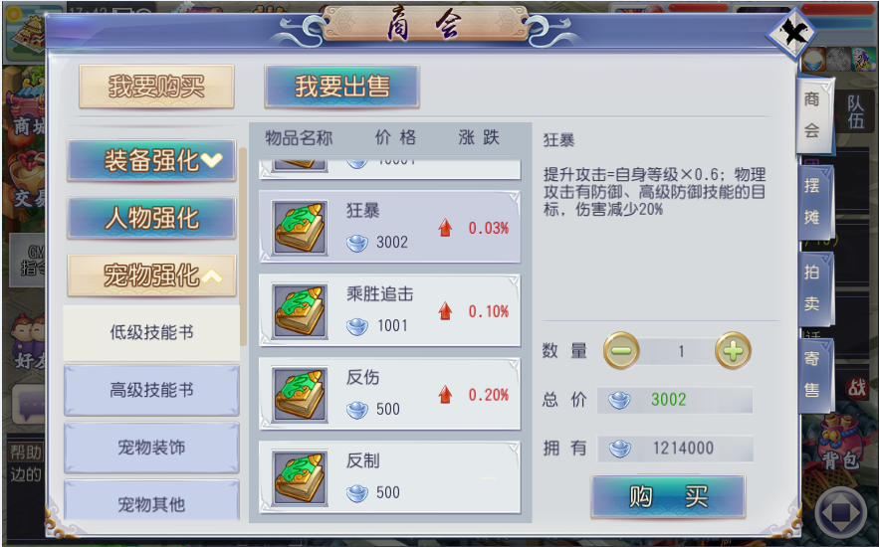Viewport: 879px width, 547px height.
Task: Expand the 人物强化 category
Action: click(151, 218)
